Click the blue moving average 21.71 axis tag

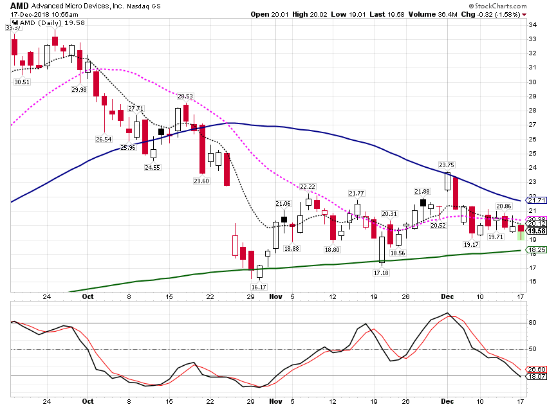click(x=536, y=201)
